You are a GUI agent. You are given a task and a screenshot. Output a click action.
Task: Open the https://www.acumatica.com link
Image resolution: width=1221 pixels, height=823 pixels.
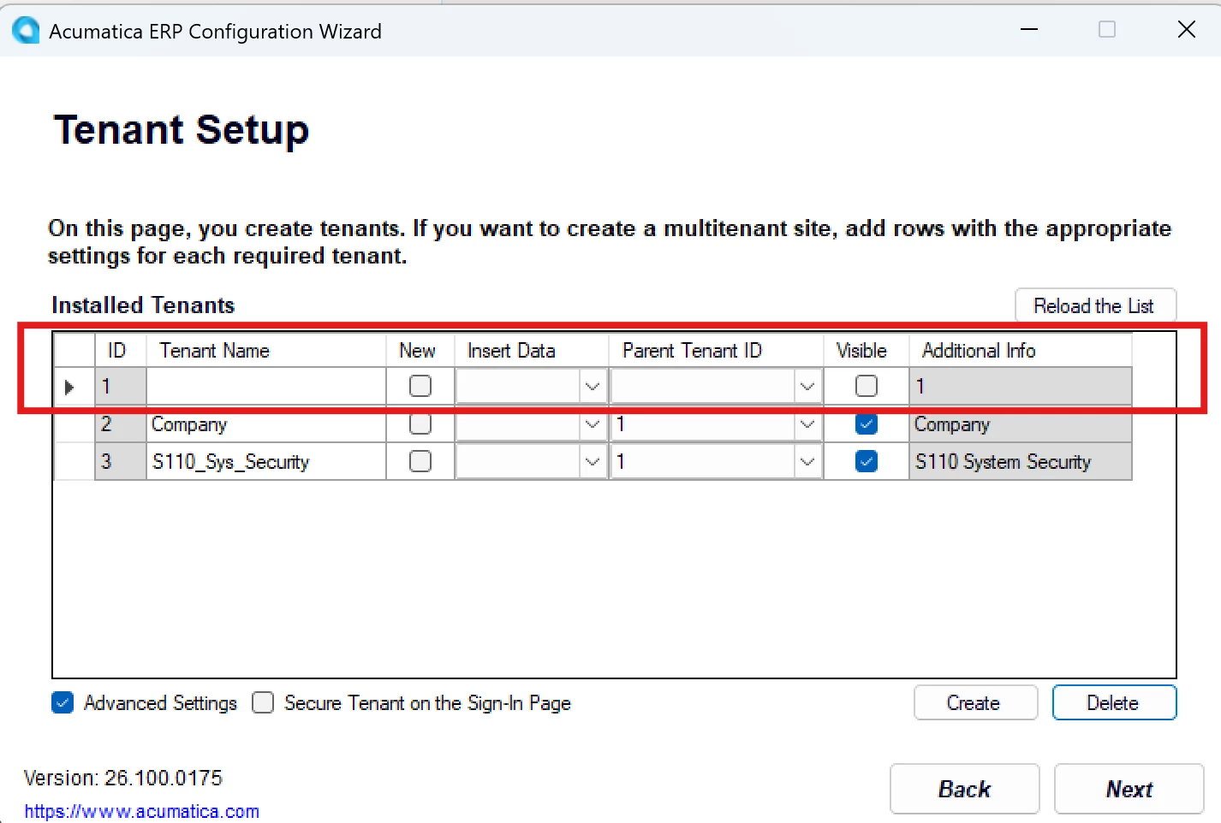tap(141, 811)
